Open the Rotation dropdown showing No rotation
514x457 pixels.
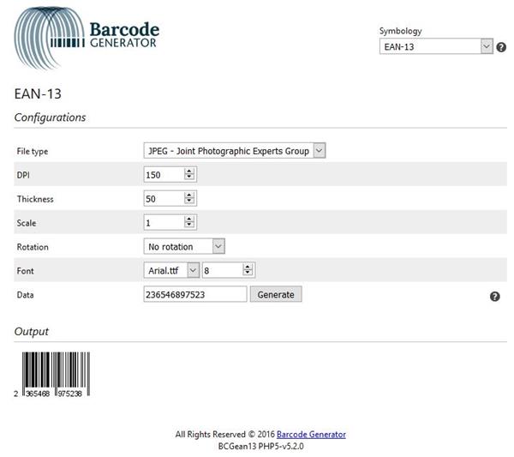coord(184,246)
